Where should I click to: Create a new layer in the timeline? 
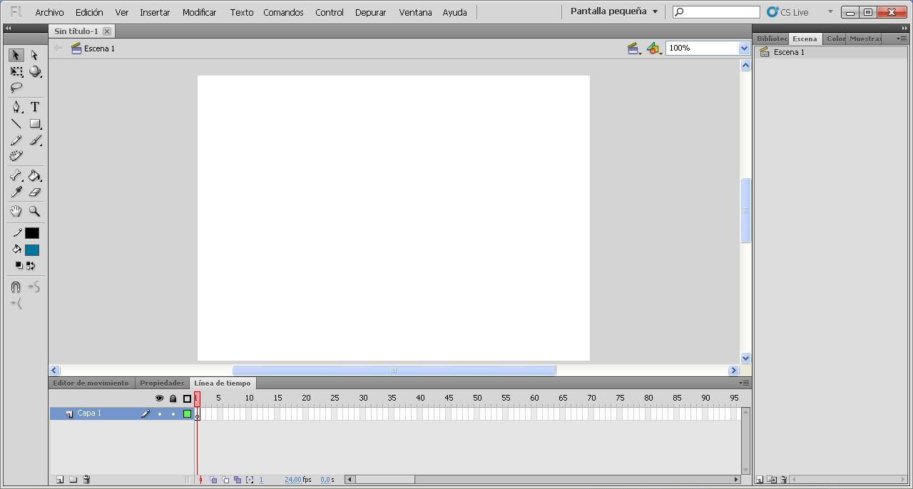click(x=59, y=479)
